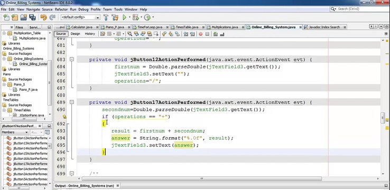Click the split editor icon at toolbar end
Image resolution: width=390 pixels, height=190 pixels.
click(386, 34)
